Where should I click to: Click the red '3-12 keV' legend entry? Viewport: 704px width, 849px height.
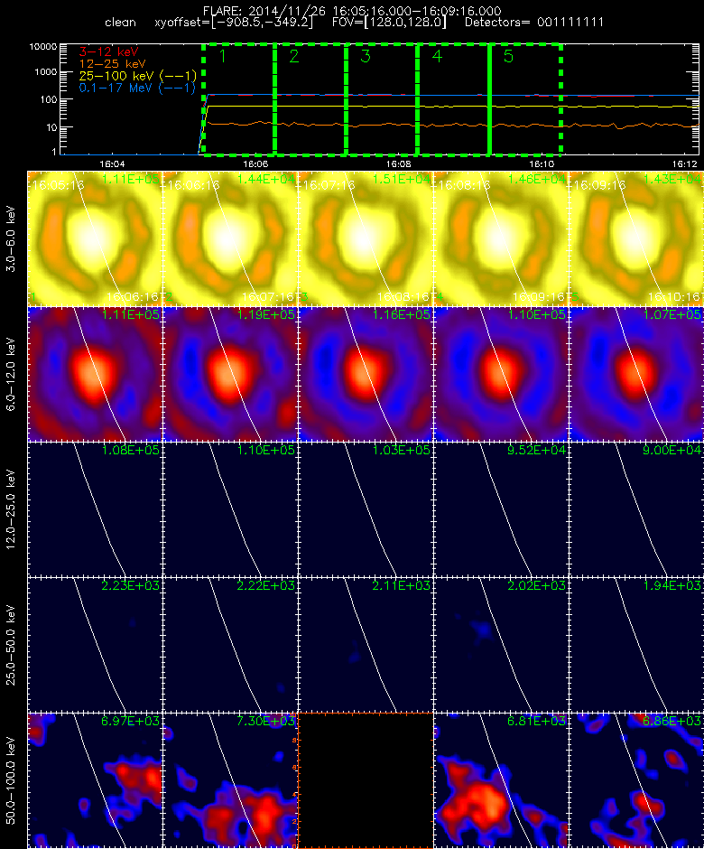[109, 52]
